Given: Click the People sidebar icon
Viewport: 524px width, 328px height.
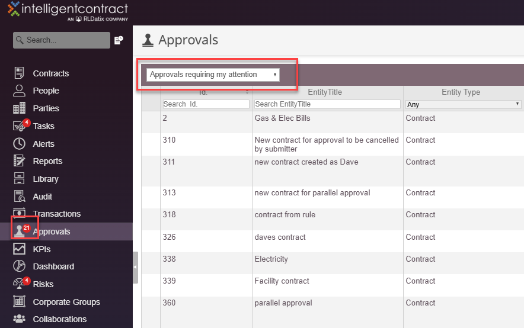Looking at the screenshot, I should point(19,91).
